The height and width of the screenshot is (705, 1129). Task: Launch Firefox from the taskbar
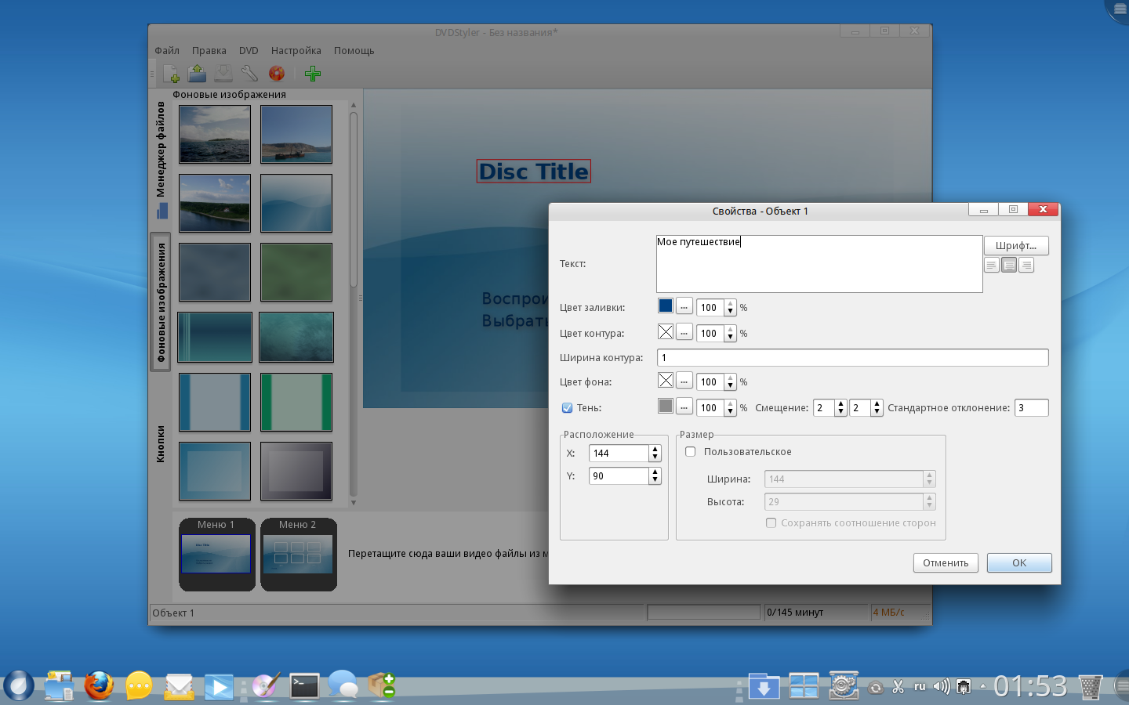pyautogui.click(x=99, y=686)
